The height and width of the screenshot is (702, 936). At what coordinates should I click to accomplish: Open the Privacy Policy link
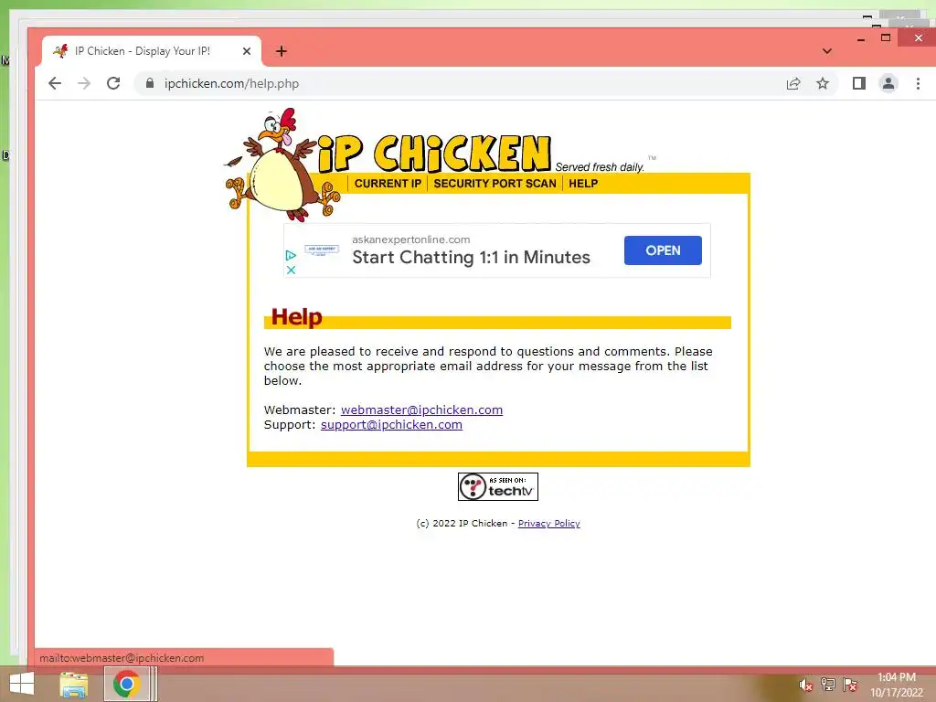(549, 524)
